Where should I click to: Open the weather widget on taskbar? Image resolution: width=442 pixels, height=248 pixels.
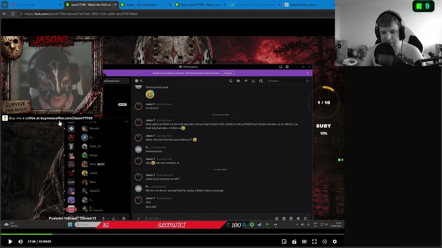[x=11, y=225]
